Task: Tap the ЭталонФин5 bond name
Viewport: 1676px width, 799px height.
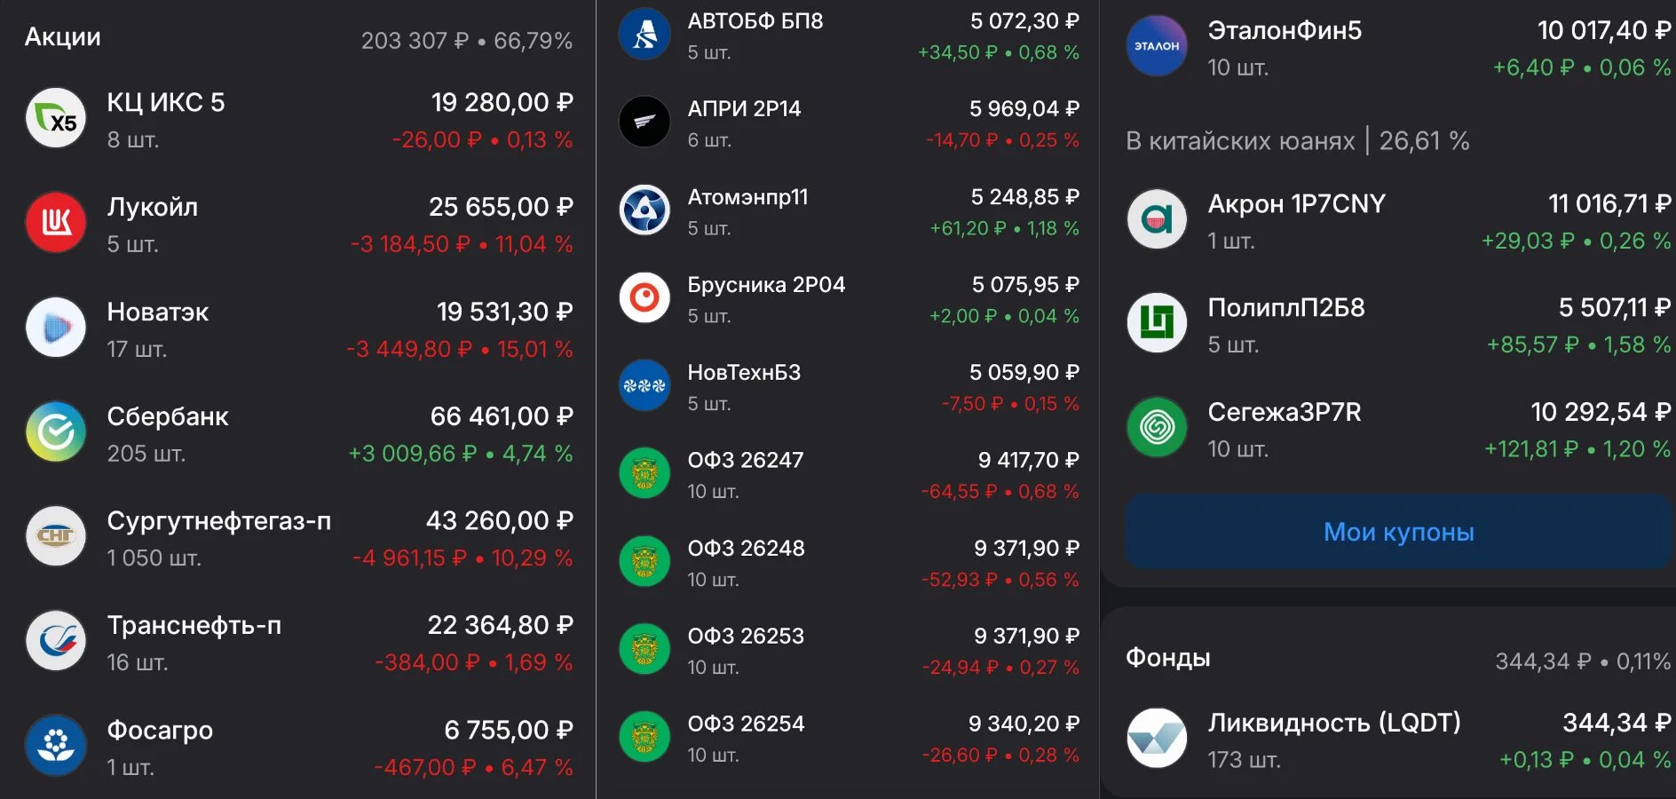Action: (x=1285, y=30)
